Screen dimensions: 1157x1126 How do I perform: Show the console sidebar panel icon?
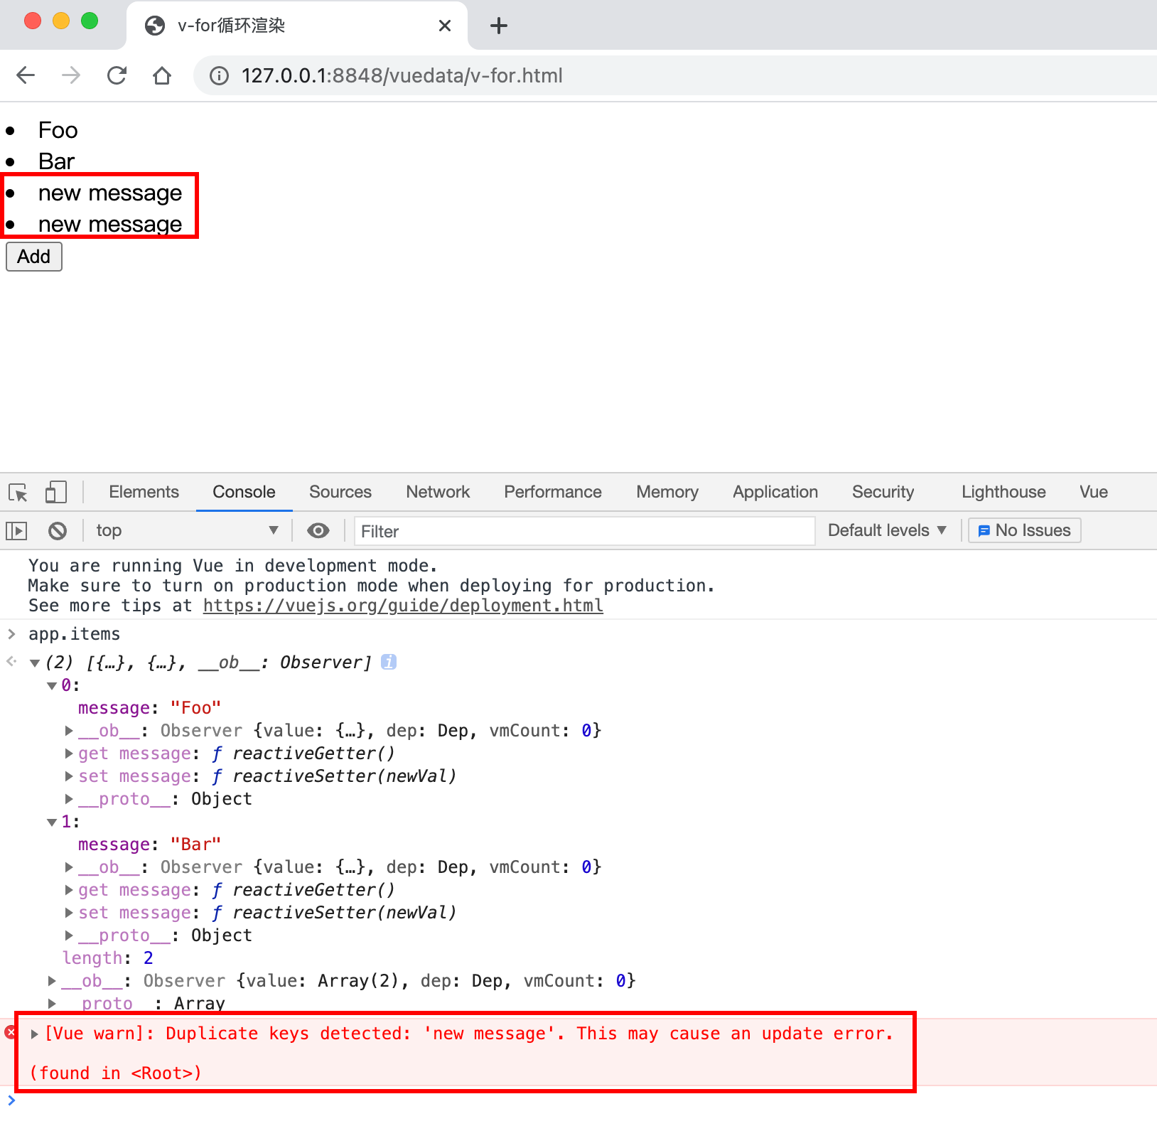click(x=16, y=531)
